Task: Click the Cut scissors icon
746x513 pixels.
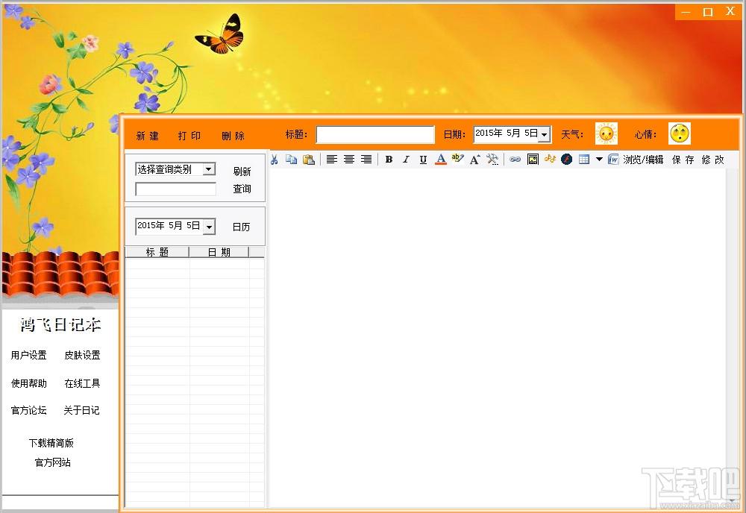Action: [275, 160]
